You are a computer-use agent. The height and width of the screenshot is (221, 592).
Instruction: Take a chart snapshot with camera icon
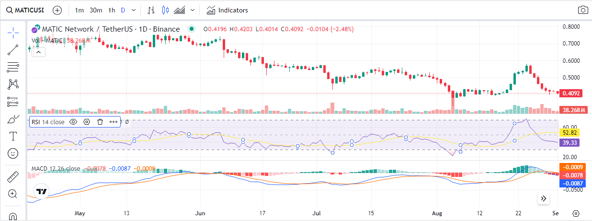click(x=583, y=10)
